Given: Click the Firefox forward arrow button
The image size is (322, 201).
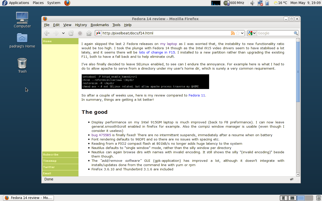Looking at the screenshot, I should pyautogui.click(x=56, y=33).
